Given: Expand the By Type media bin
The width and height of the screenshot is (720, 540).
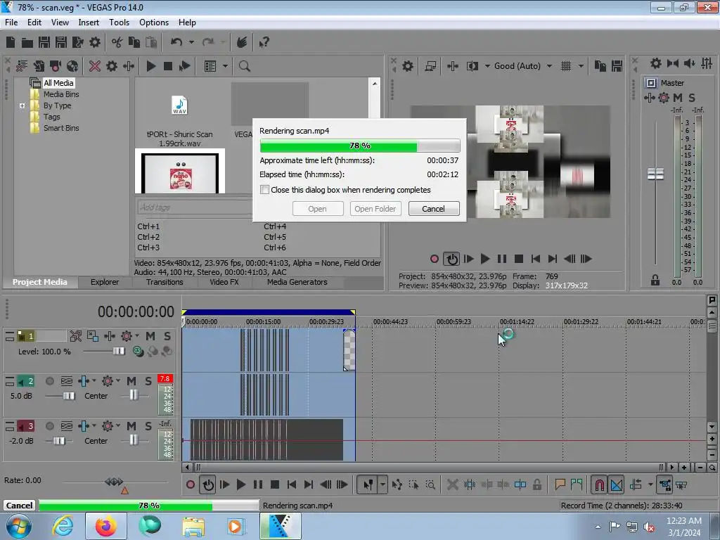Looking at the screenshot, I should point(22,105).
